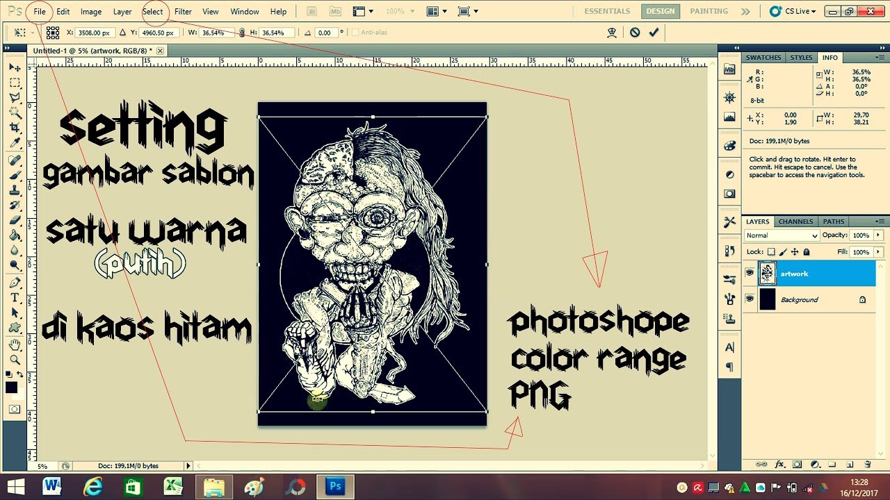Select the Path Selection tool
Screen dimensions: 890x500
click(x=15, y=312)
